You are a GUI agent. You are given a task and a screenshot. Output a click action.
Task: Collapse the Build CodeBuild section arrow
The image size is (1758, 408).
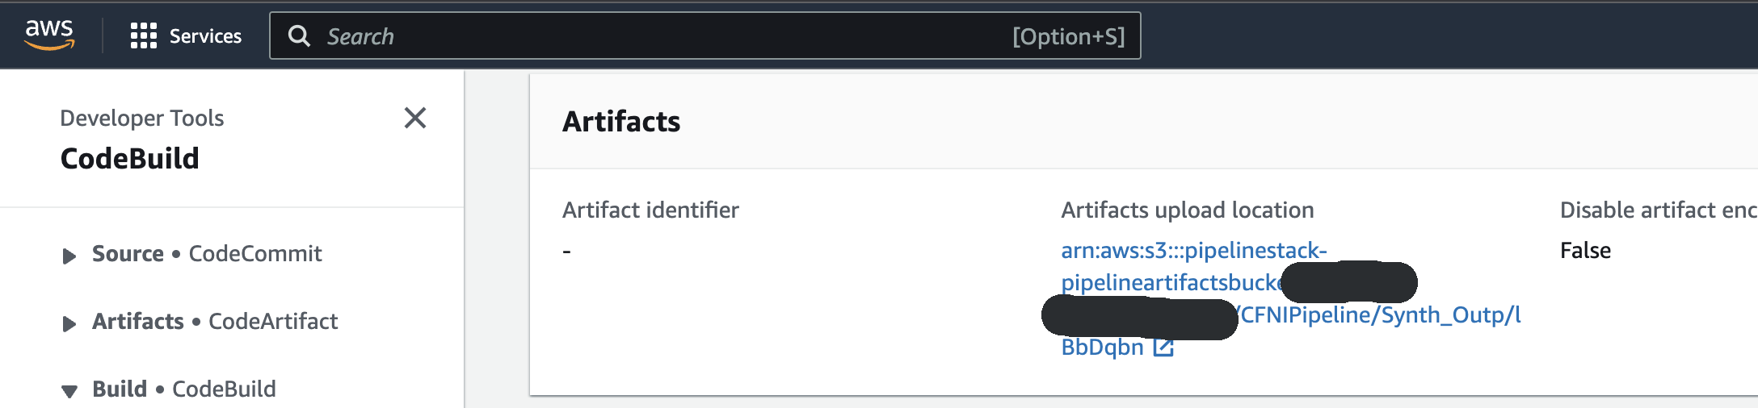[69, 391]
